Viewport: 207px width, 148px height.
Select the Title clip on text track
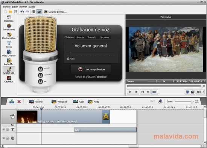(x=105, y=130)
